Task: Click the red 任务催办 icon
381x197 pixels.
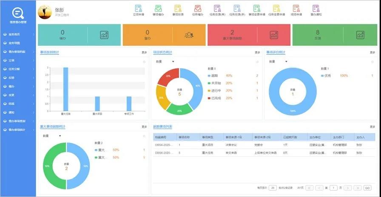Action: tap(198, 8)
